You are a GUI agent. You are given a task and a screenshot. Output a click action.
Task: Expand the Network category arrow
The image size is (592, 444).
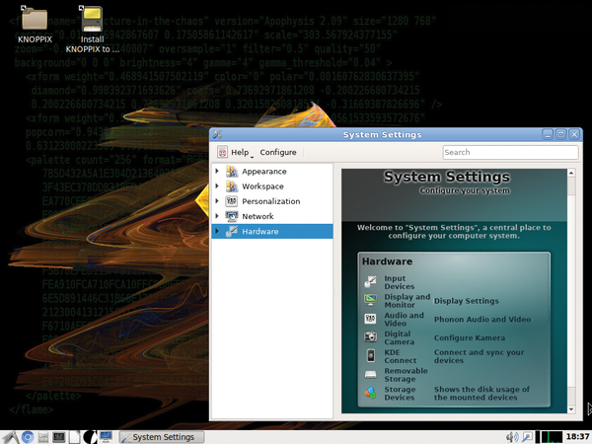point(217,216)
